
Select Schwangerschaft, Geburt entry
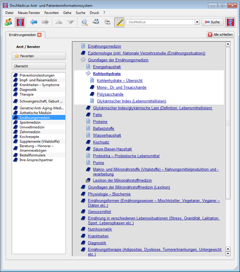point(39,101)
